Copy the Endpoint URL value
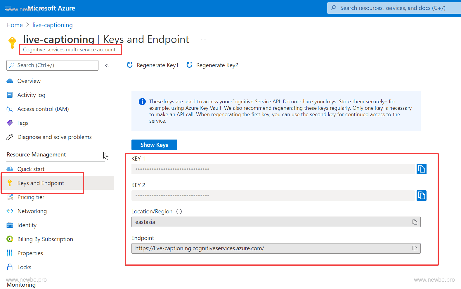The height and width of the screenshot is (289, 461). (x=415, y=248)
